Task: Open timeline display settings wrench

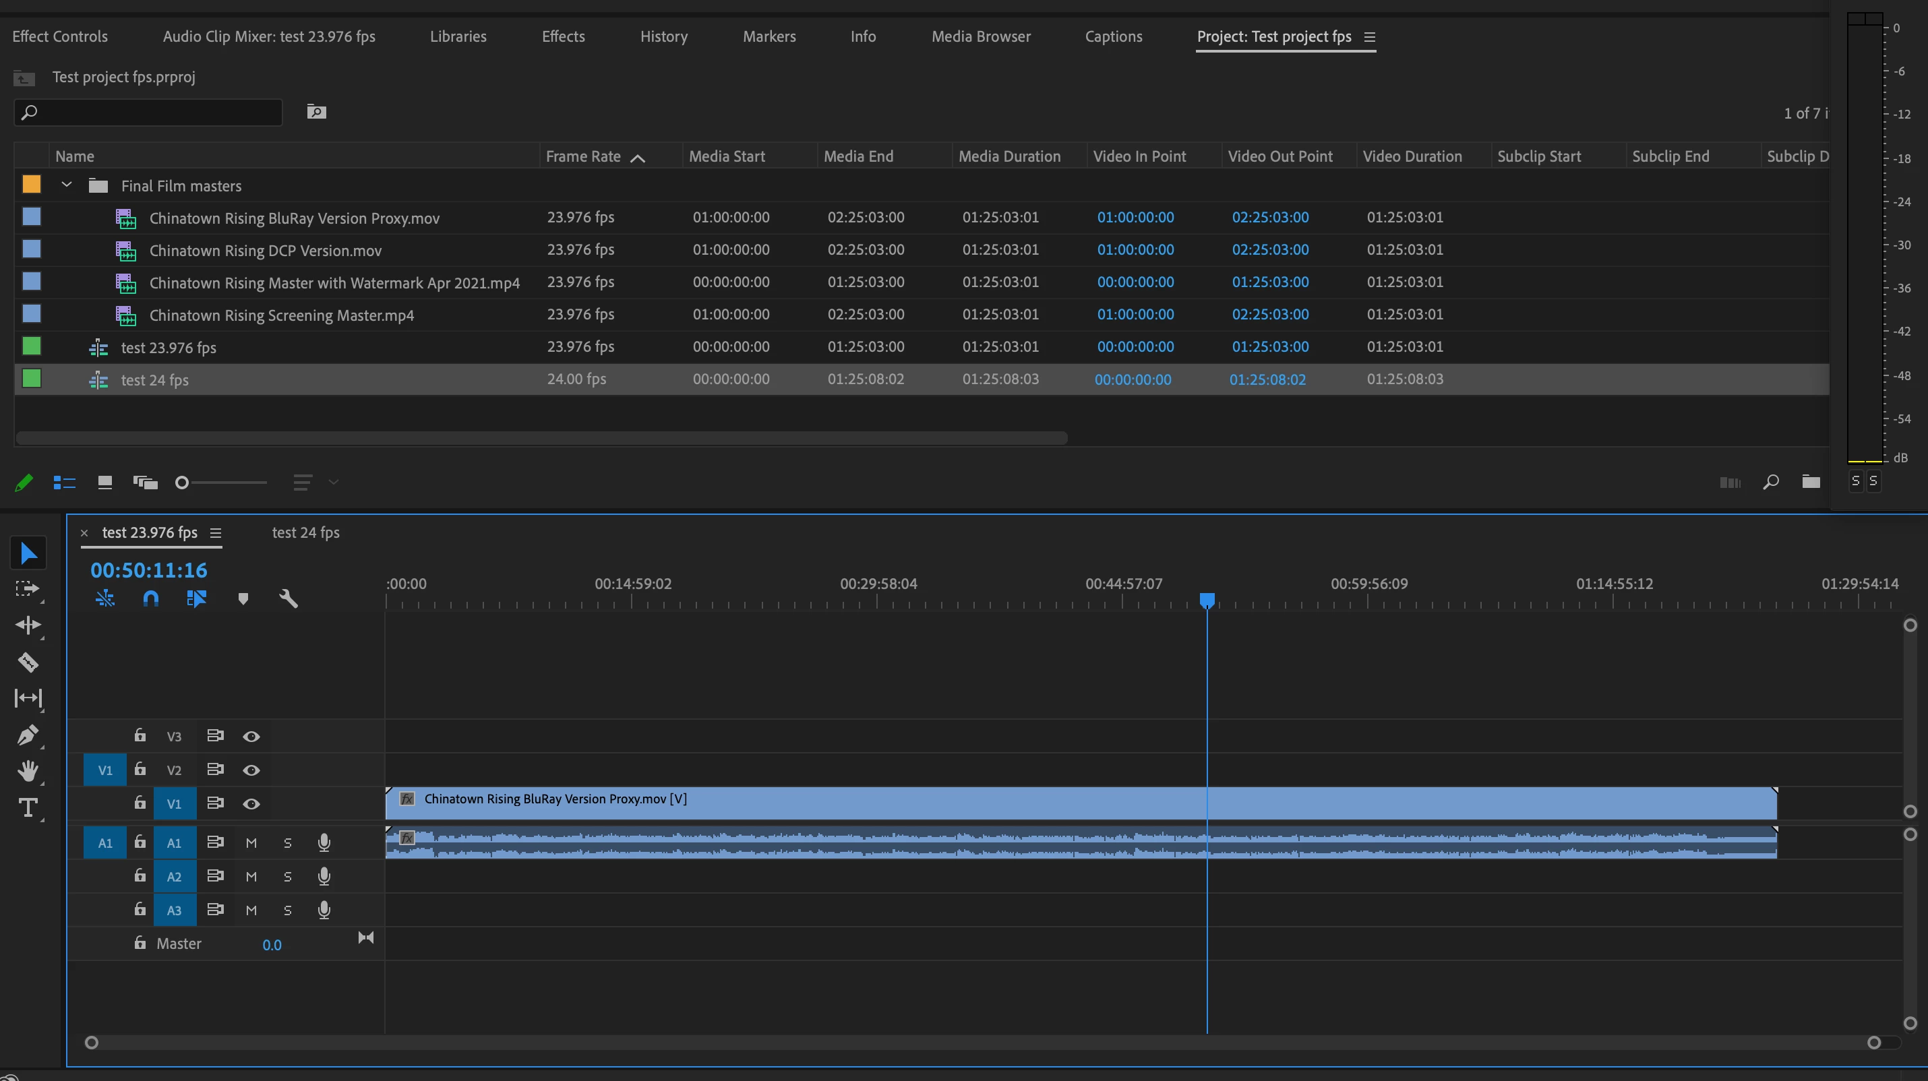Action: click(x=288, y=598)
